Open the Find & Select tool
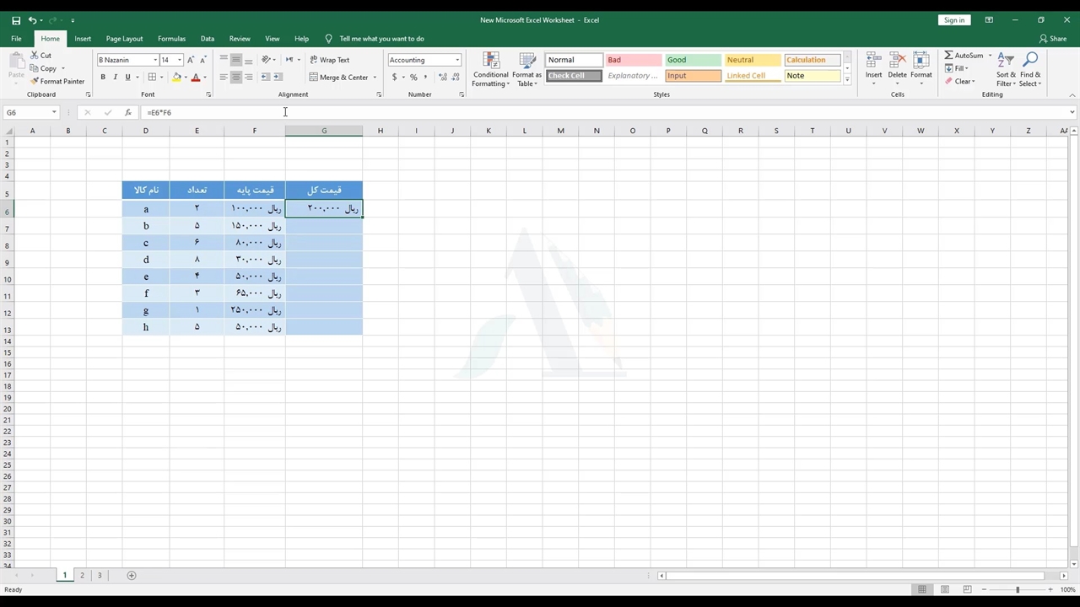 coord(1030,69)
